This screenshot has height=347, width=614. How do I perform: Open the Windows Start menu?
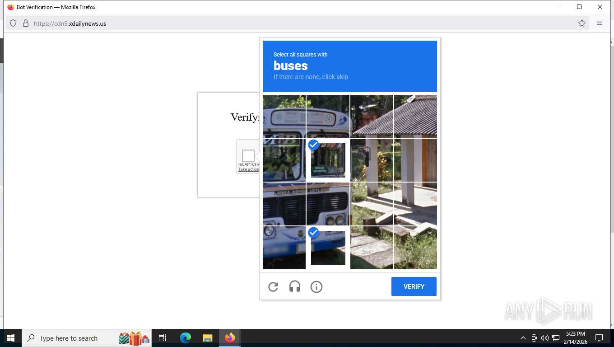tap(11, 338)
